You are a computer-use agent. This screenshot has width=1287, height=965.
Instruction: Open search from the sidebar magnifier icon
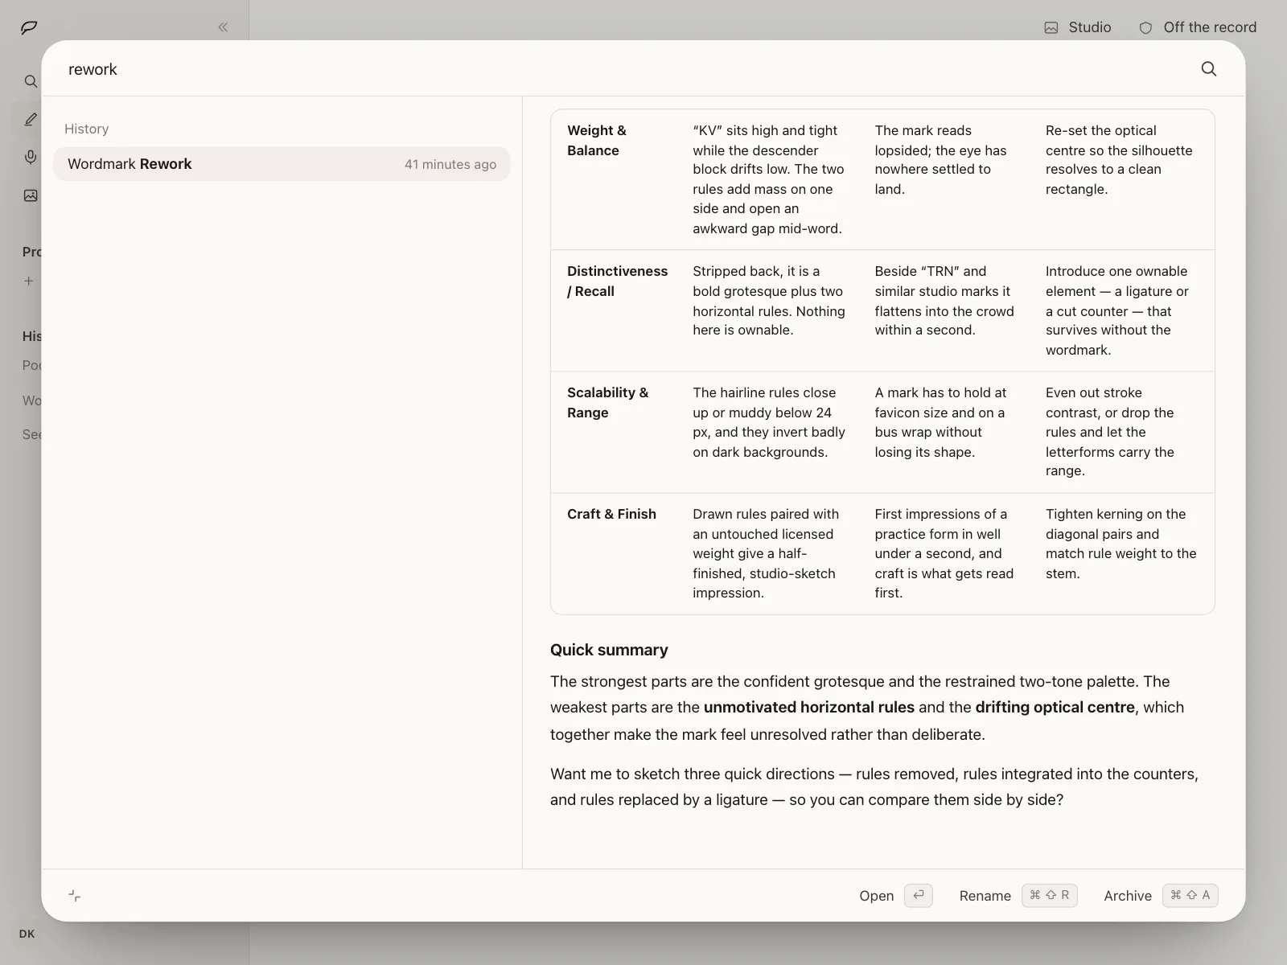31,81
